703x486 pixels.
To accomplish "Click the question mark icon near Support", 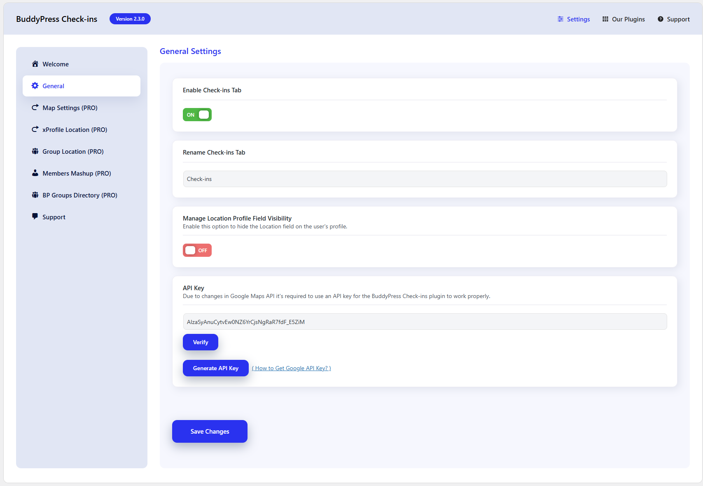I will [x=660, y=19].
